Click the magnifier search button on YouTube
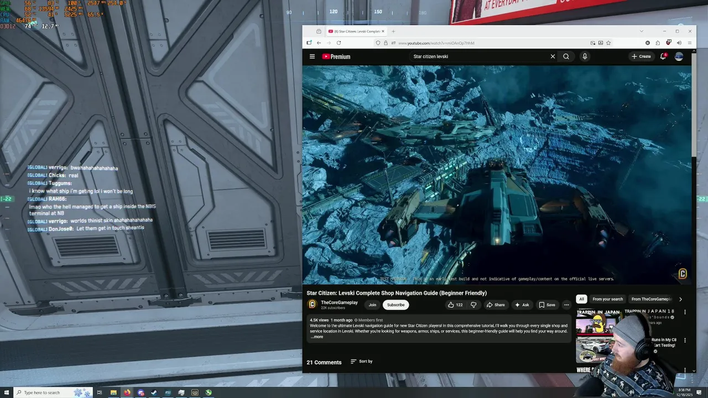Screen dimensions: 708x398 coord(566,56)
